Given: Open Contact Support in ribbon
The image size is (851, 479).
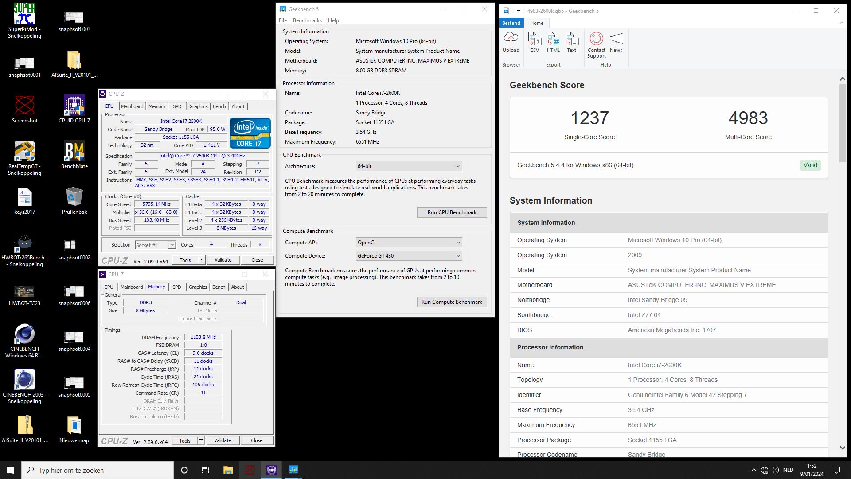Looking at the screenshot, I should pos(596,45).
